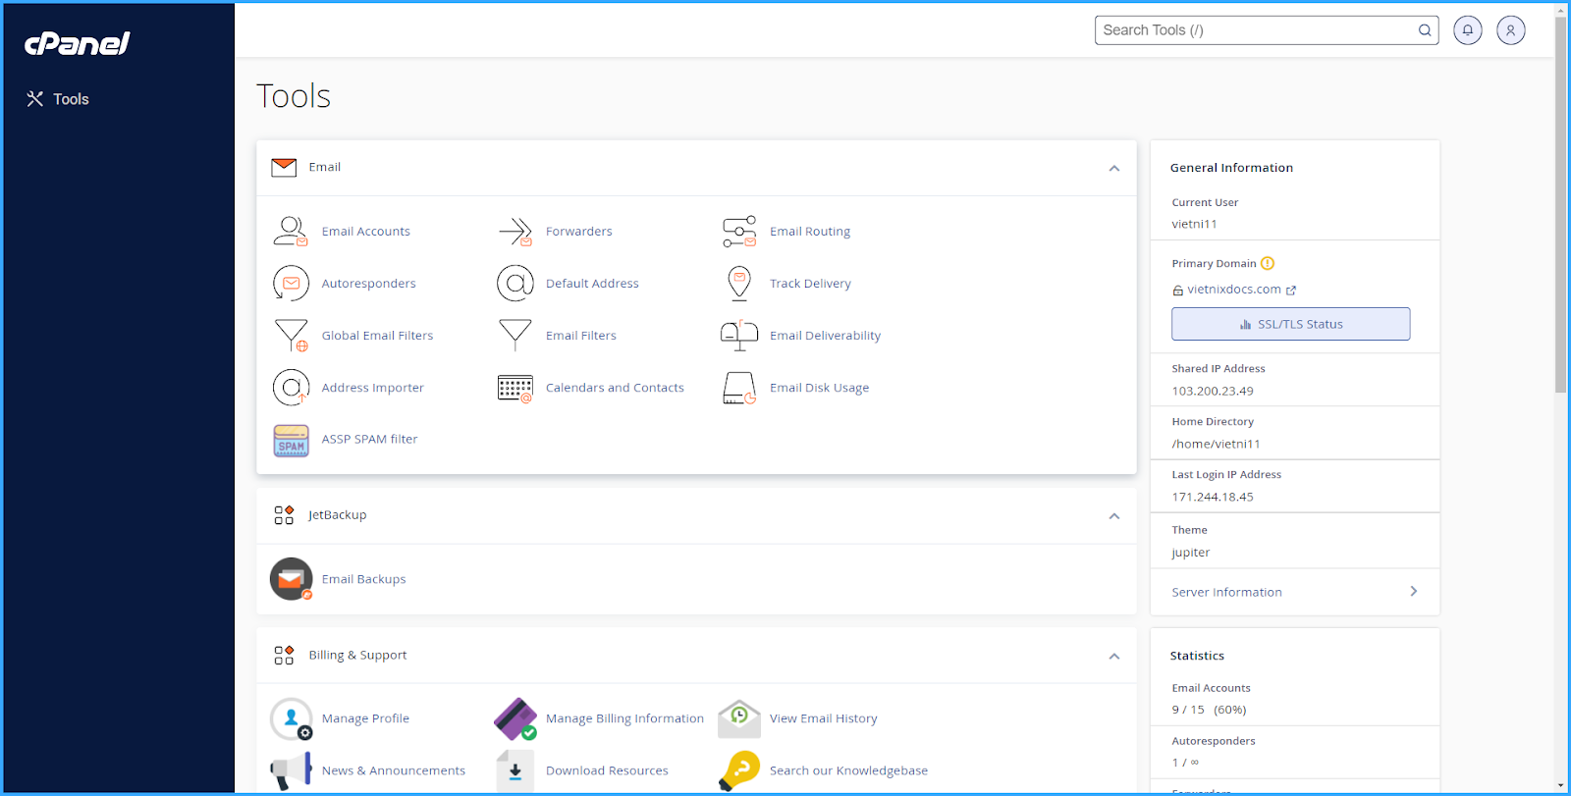Open the Manage Billing Information link text
Screen dimensions: 1571x796
pyautogui.click(x=625, y=718)
